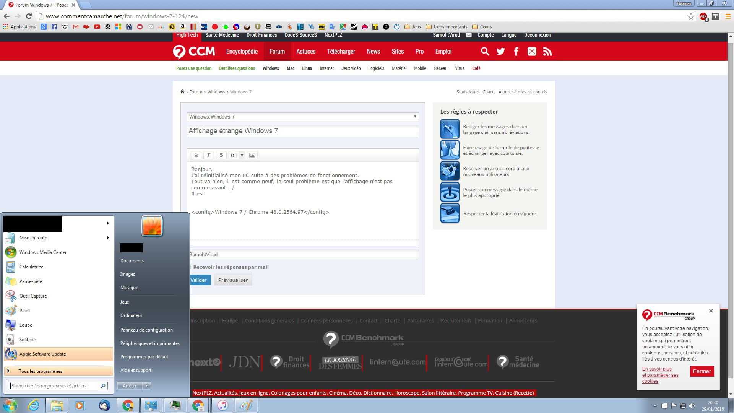Click the home icon in the breadcrumb
The image size is (734, 413).
tap(182, 92)
